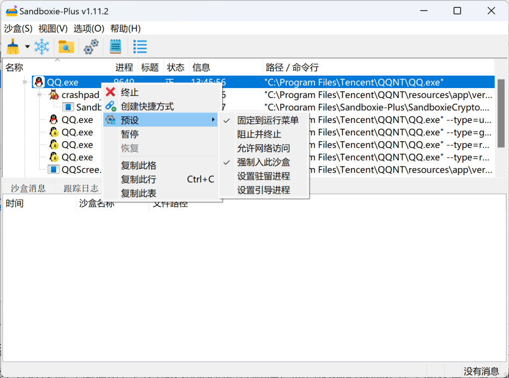Uncheck the 强制入此沙盒 option
Screen dimensions: 509x378
[x=263, y=162]
